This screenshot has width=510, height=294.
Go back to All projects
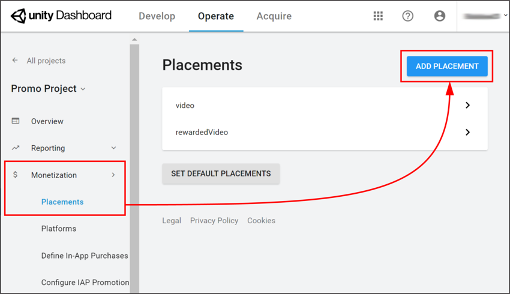pos(46,61)
